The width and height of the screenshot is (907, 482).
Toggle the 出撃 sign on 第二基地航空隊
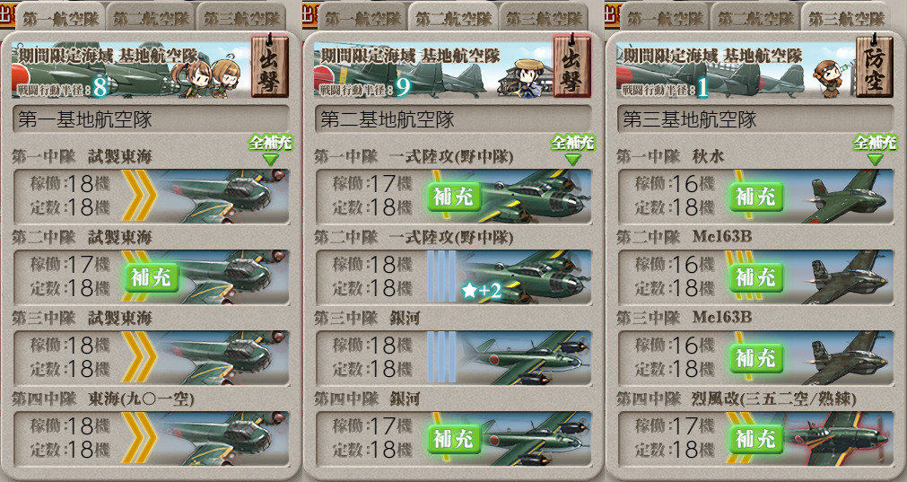coord(572,66)
